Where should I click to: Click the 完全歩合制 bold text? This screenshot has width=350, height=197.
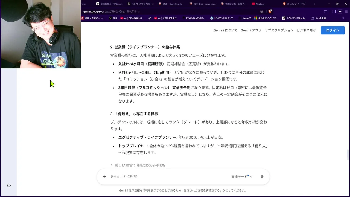(181, 88)
